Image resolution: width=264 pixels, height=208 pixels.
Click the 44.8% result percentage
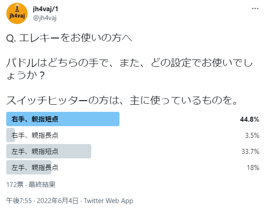click(250, 119)
